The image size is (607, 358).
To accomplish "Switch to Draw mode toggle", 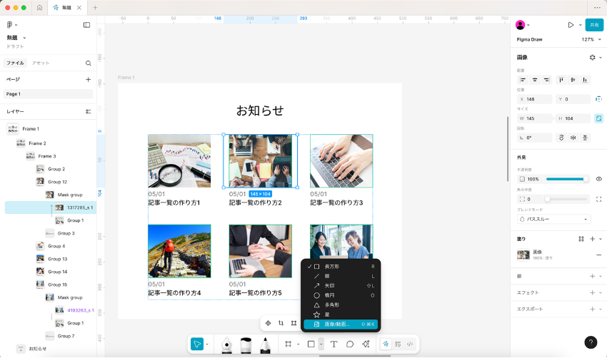I will pos(386,344).
